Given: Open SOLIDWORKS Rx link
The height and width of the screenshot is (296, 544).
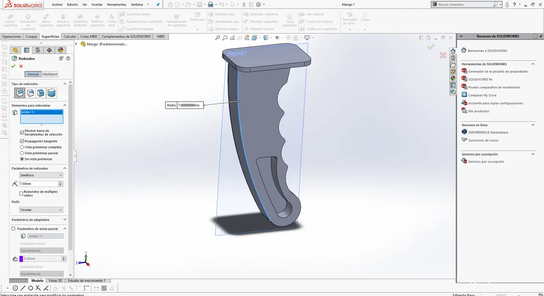Looking at the screenshot, I should click(480, 79).
